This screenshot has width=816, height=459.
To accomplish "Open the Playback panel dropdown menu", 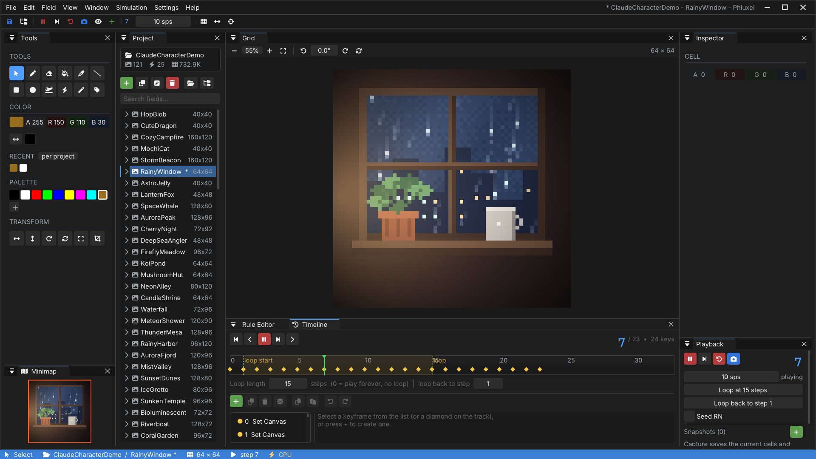I will 687,344.
